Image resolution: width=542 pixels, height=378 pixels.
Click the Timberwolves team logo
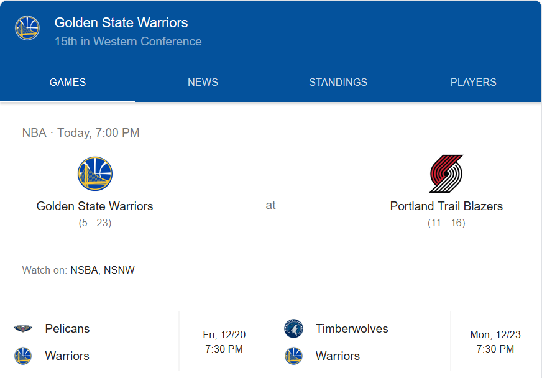click(x=293, y=329)
